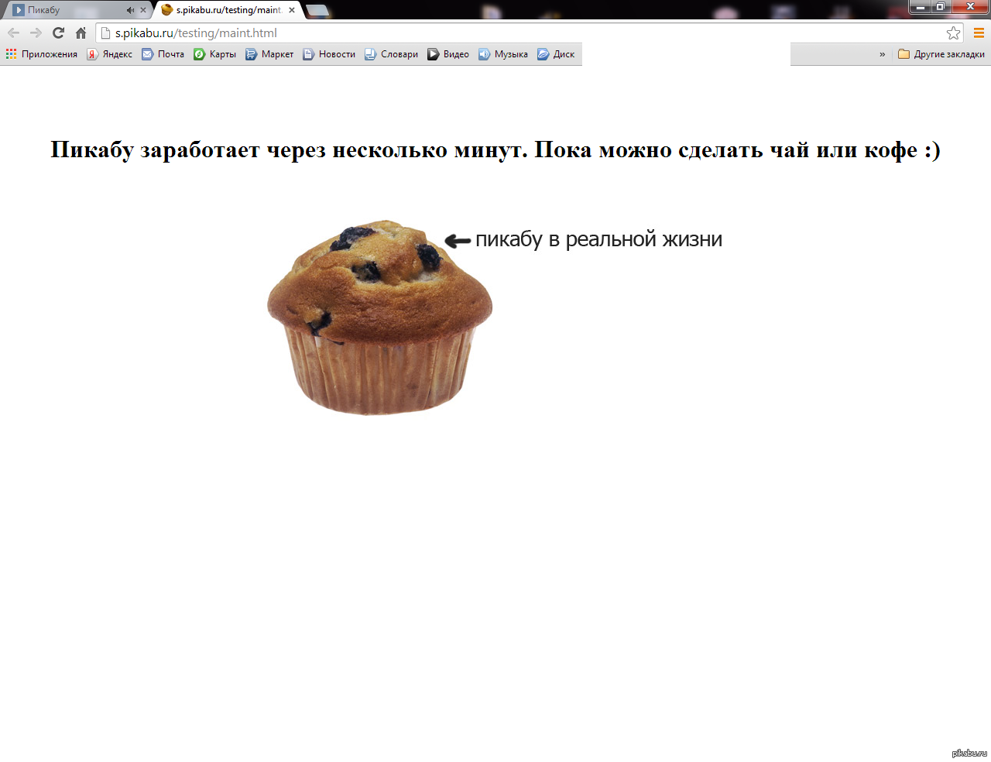Image resolution: width=991 pixels, height=762 pixels.
Task: Click the blueberry muffin image
Action: (x=379, y=317)
